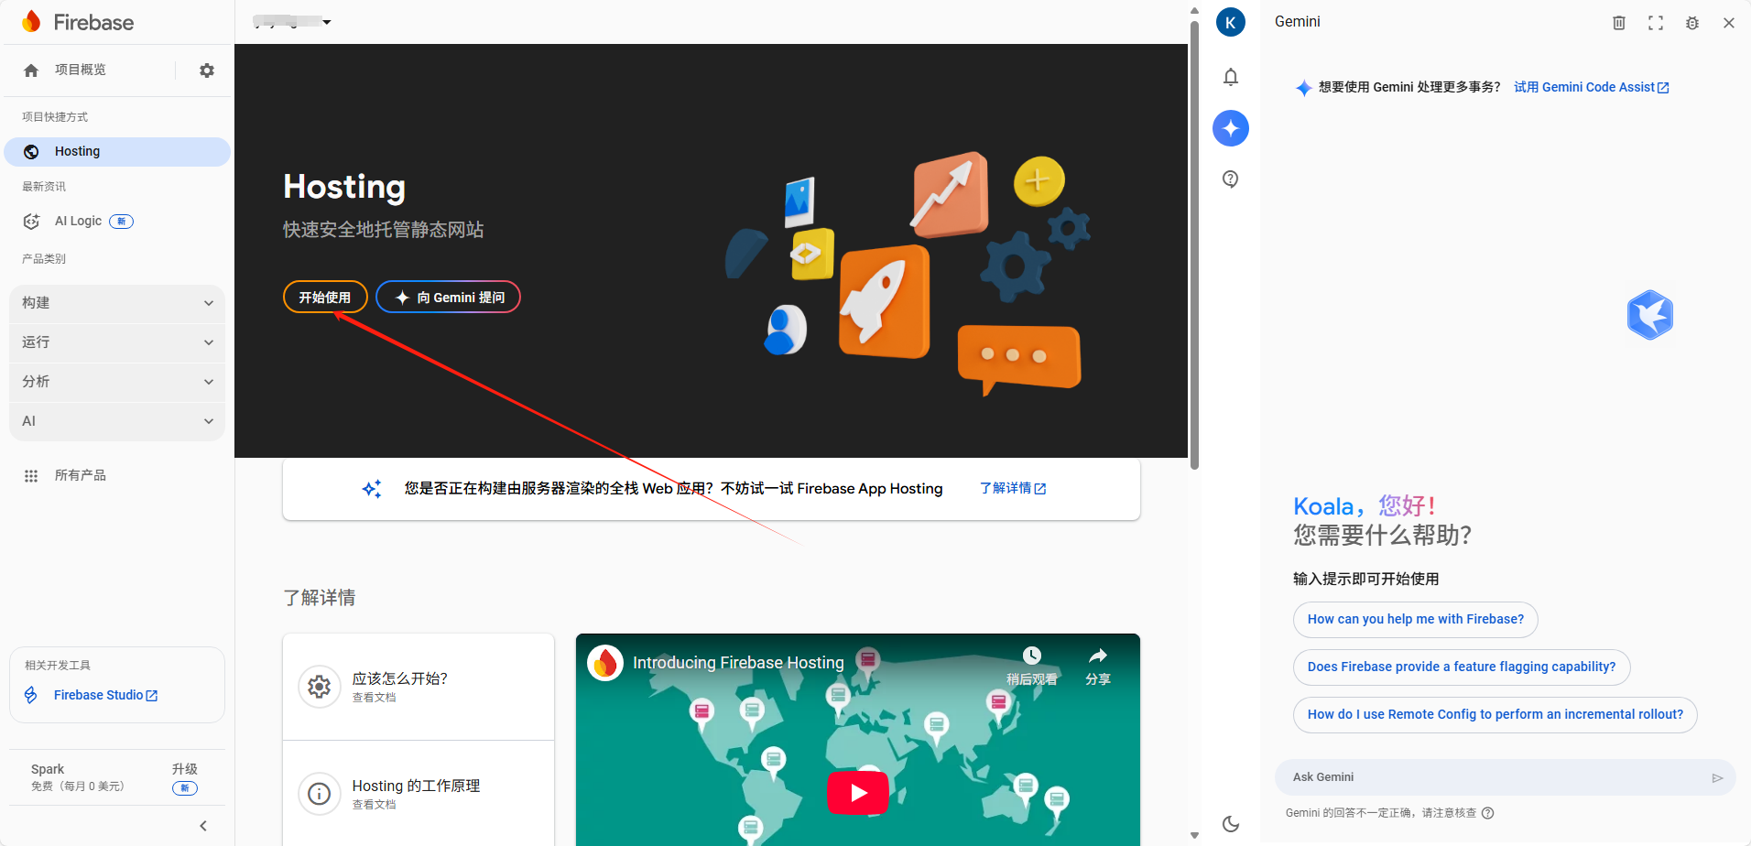Screen dimensions: 1751x846
Task: Play the Introducing Firebase Hosting video
Action: coord(858,792)
